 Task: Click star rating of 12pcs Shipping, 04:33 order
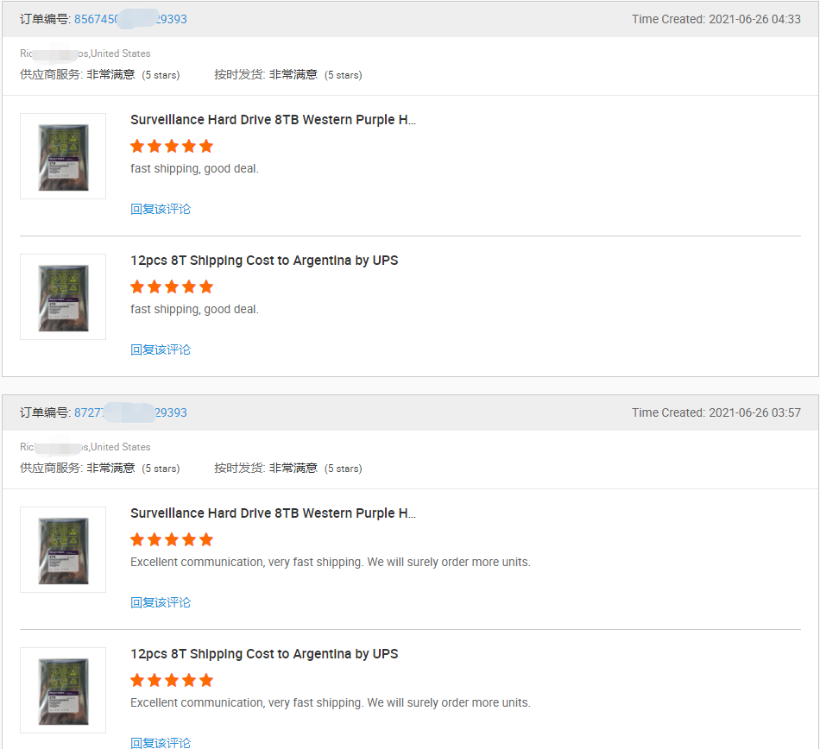tap(172, 286)
